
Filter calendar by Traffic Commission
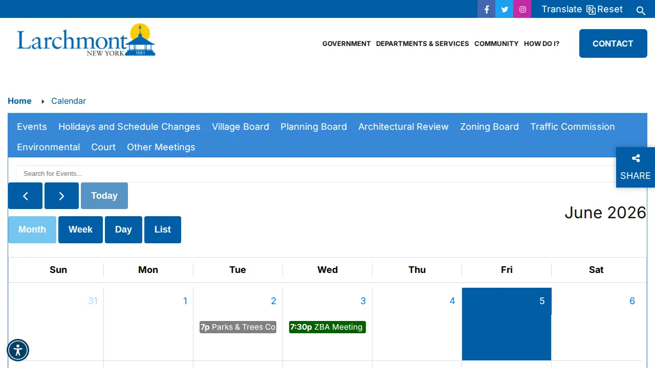[573, 127]
